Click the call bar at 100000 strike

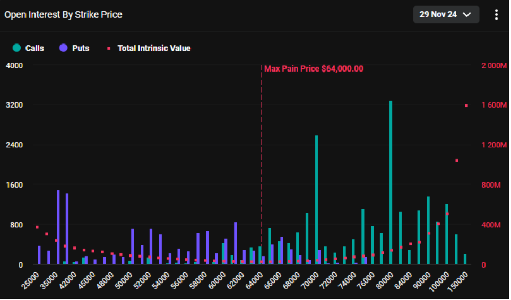coord(446,234)
